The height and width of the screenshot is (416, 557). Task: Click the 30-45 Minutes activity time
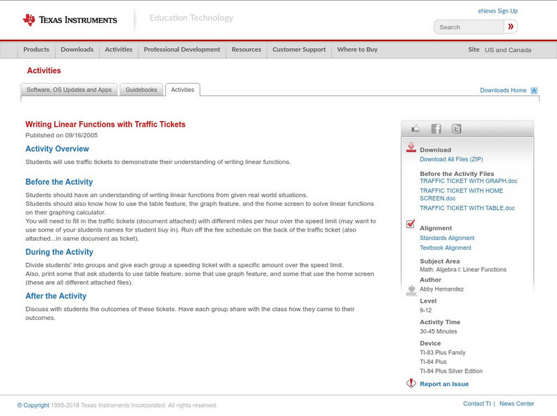tap(439, 332)
